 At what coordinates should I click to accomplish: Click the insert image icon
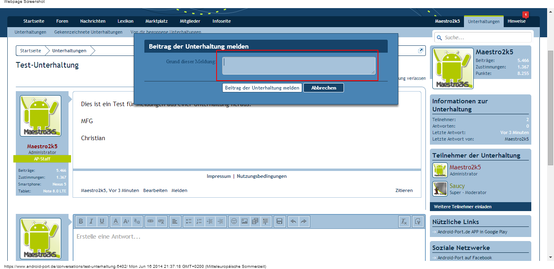point(245,221)
